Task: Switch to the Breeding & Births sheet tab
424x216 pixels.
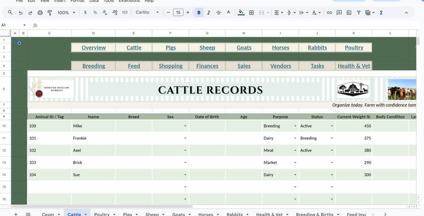Action: pos(315,214)
